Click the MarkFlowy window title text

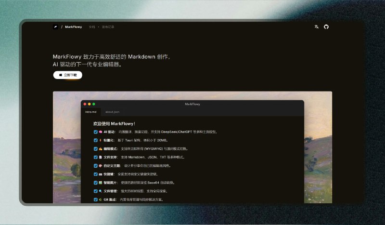(x=192, y=104)
